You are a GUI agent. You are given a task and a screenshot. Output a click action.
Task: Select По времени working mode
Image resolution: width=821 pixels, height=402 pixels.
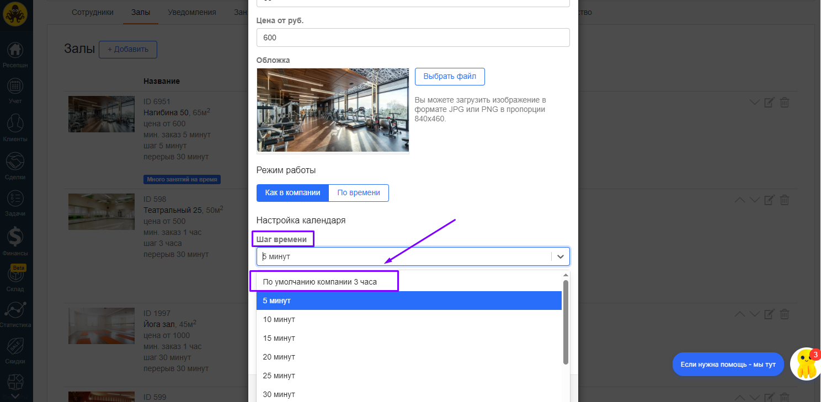pyautogui.click(x=359, y=193)
